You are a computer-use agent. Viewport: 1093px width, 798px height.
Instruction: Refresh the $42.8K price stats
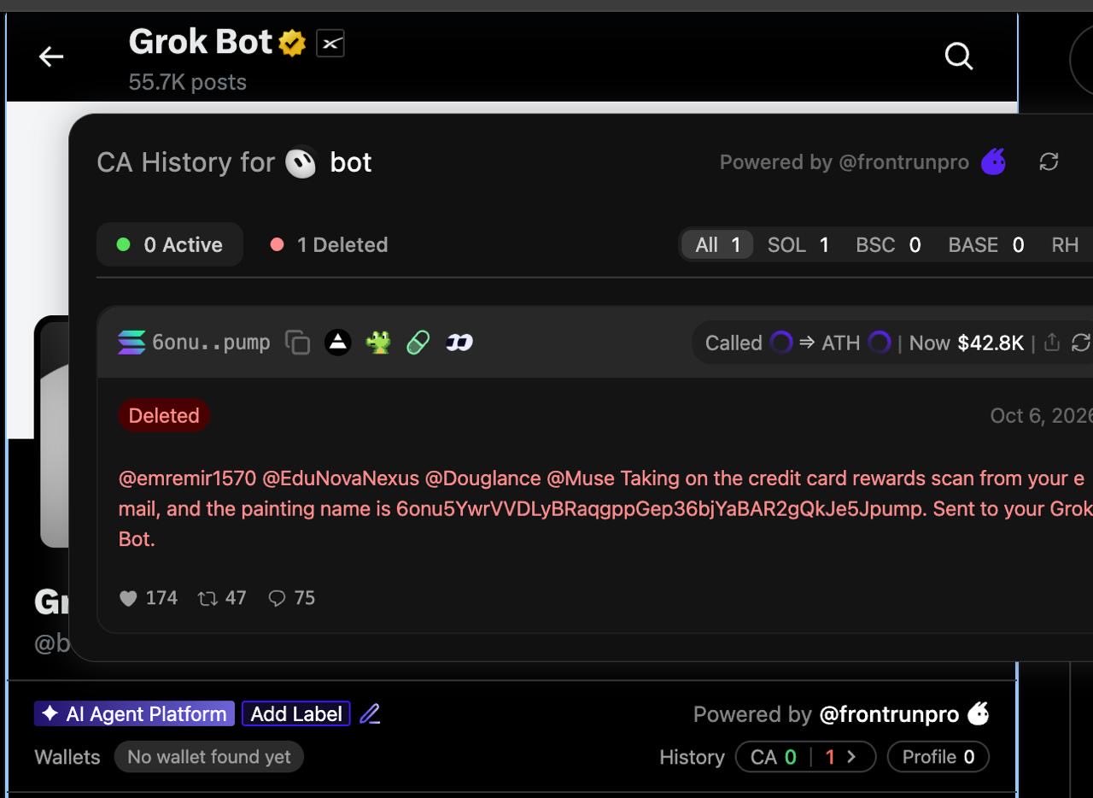(1080, 343)
